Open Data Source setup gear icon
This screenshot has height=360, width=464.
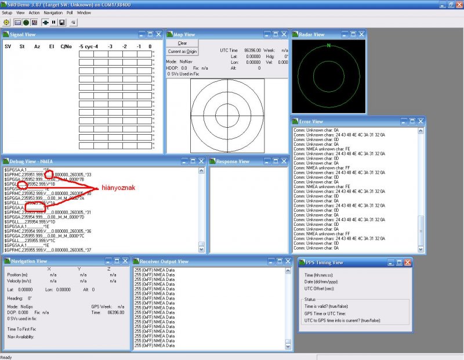coord(6,22)
